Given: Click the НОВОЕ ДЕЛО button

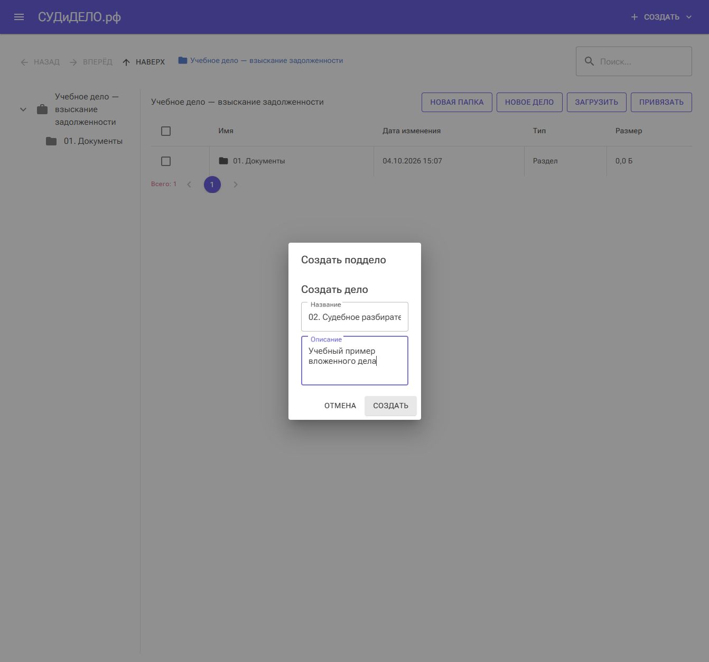Looking at the screenshot, I should coord(529,102).
